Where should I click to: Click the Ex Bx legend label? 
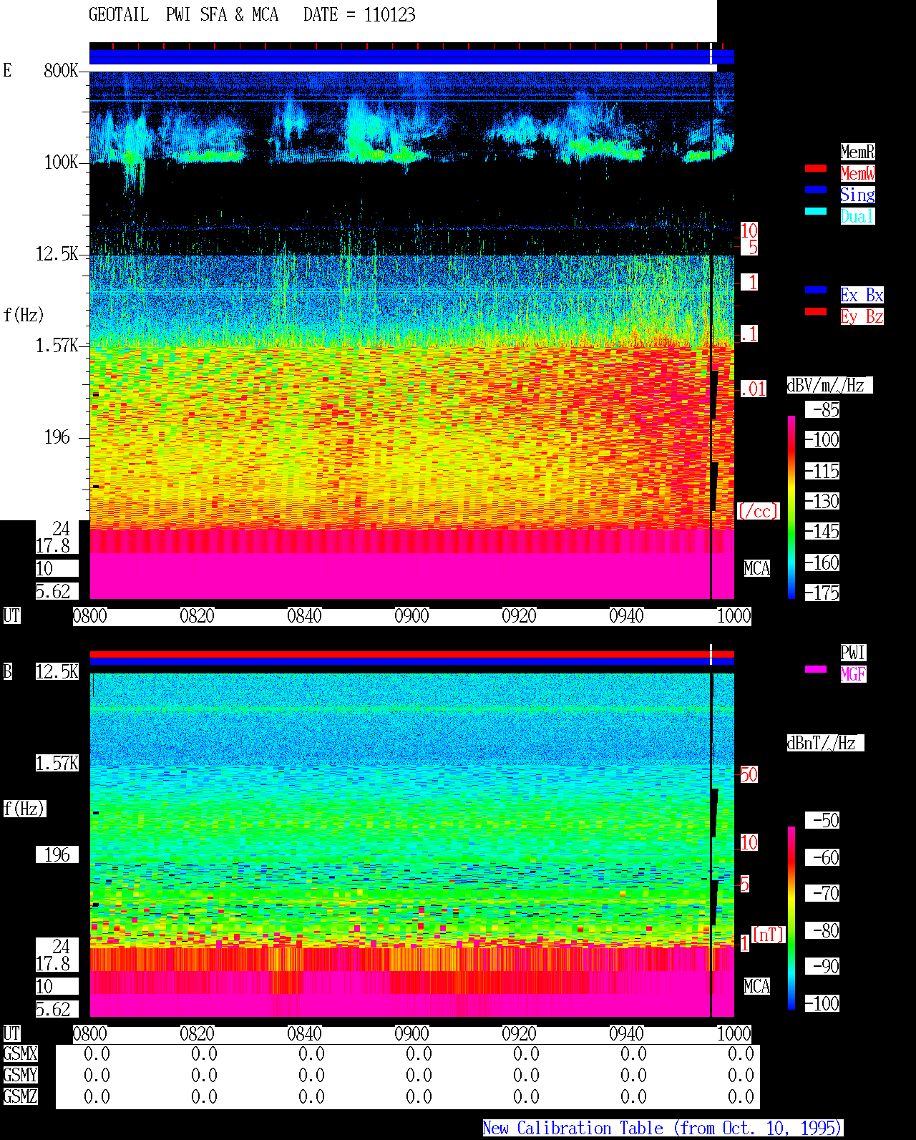862,295
